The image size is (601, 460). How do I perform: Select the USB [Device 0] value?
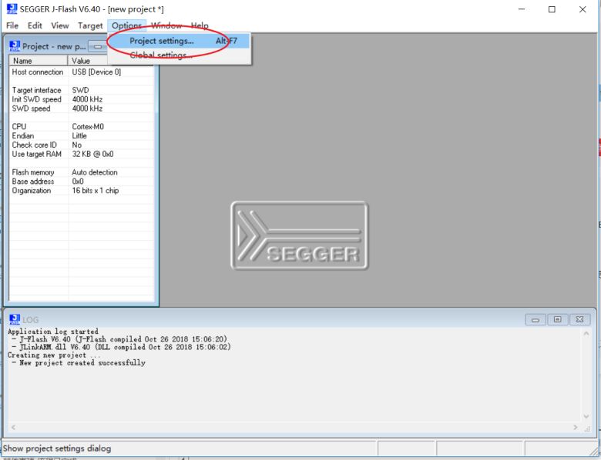click(x=96, y=72)
